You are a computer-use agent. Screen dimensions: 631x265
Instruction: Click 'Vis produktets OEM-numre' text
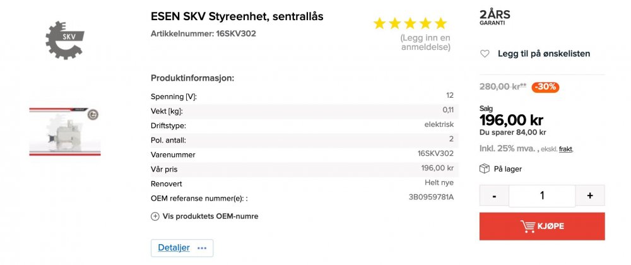coord(210,216)
